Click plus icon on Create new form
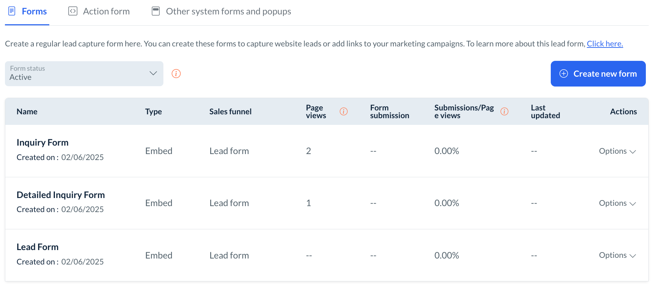The image size is (655, 287). tap(564, 74)
